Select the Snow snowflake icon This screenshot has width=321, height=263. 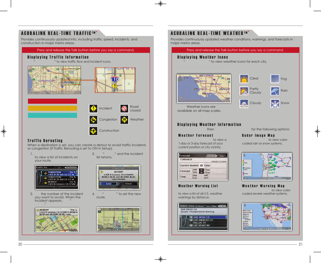tap(275, 103)
